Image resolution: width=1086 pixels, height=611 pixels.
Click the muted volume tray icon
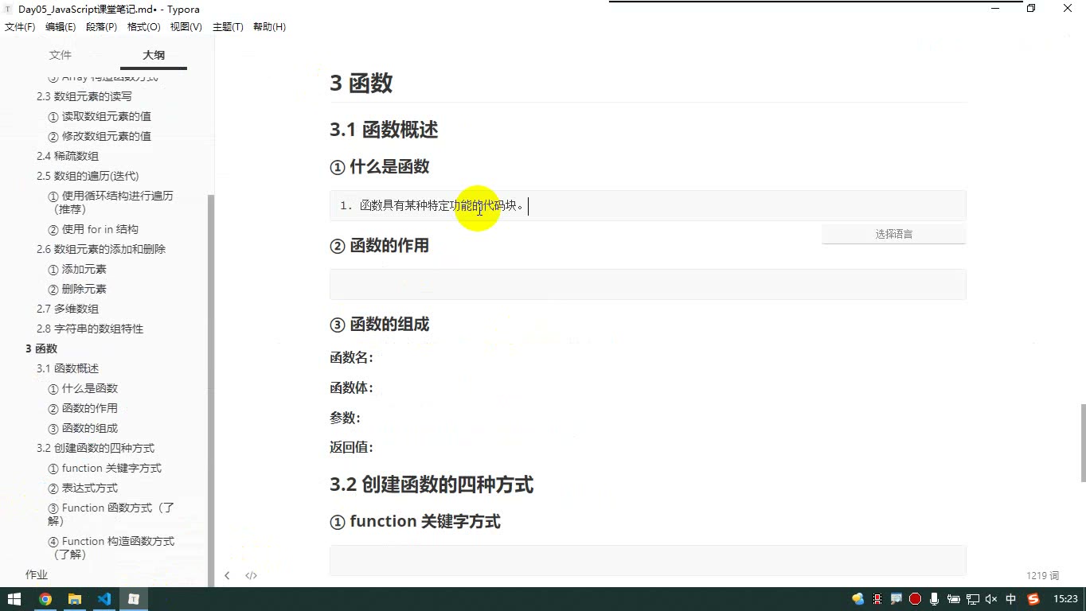click(991, 599)
